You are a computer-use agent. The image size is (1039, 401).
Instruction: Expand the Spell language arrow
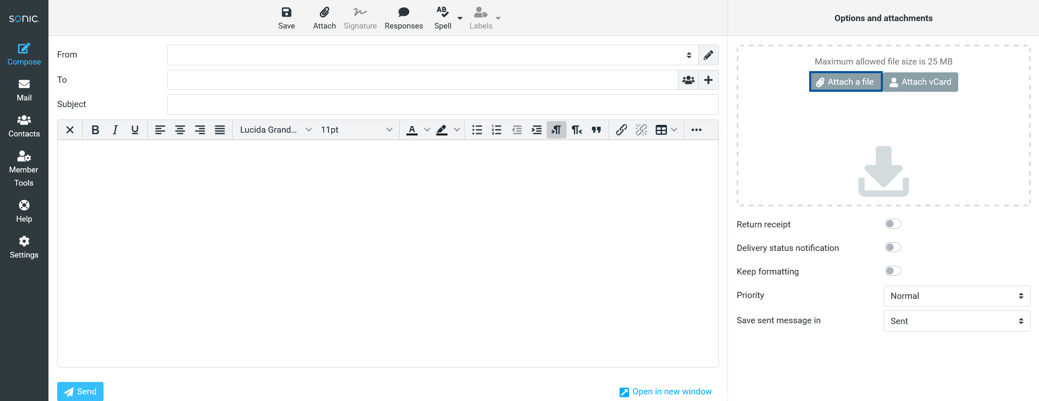[460, 18]
